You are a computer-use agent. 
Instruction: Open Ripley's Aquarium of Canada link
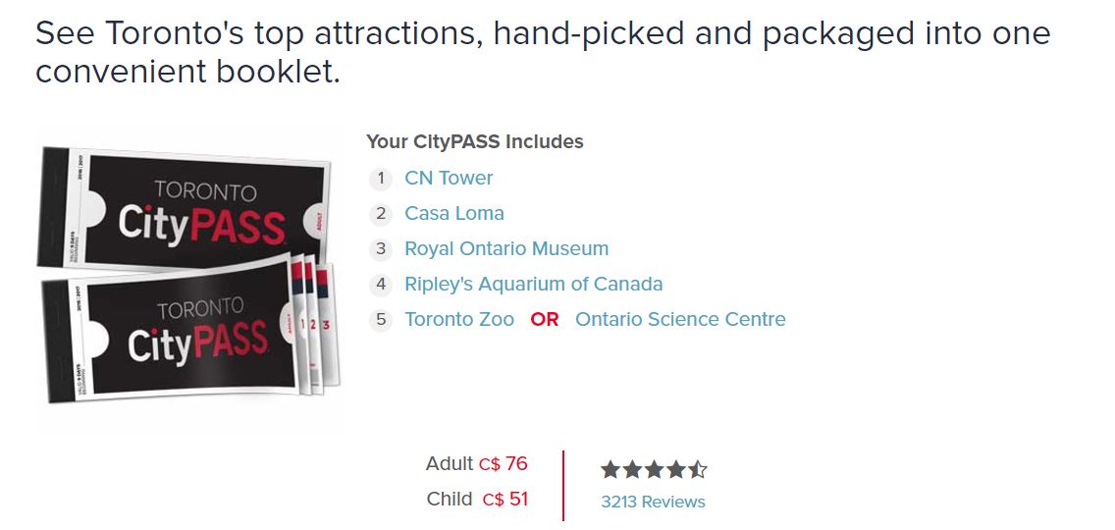click(x=533, y=285)
